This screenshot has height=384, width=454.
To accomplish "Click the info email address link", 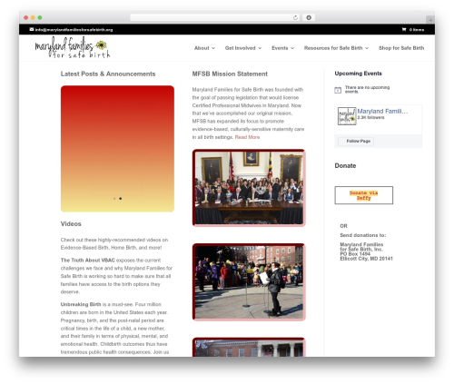I will [74, 30].
